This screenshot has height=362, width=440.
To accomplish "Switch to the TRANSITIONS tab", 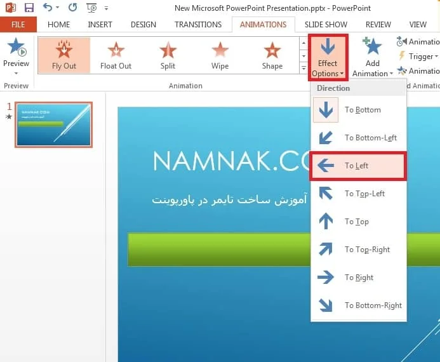I will coord(198,25).
